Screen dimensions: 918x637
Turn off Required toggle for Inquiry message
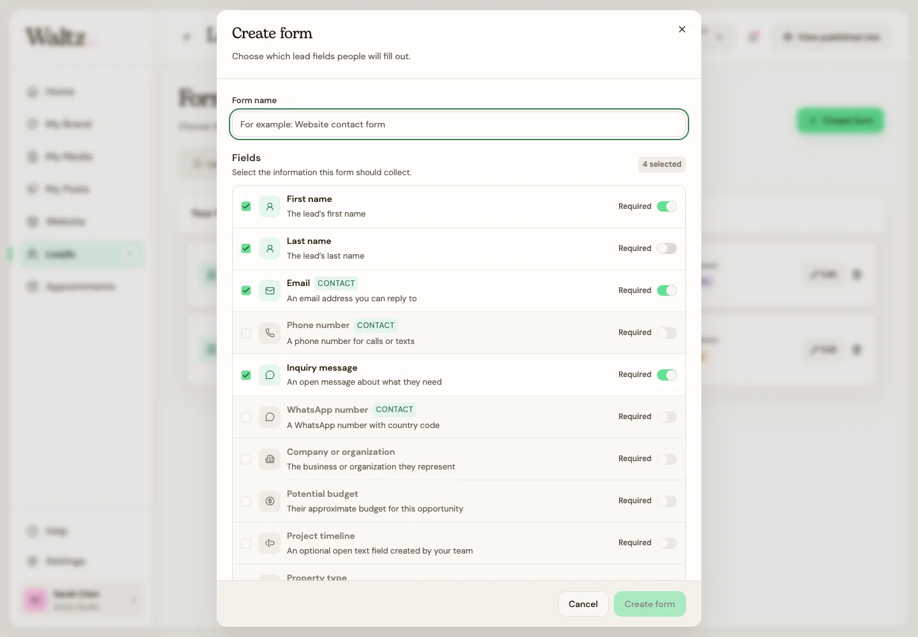tap(667, 375)
